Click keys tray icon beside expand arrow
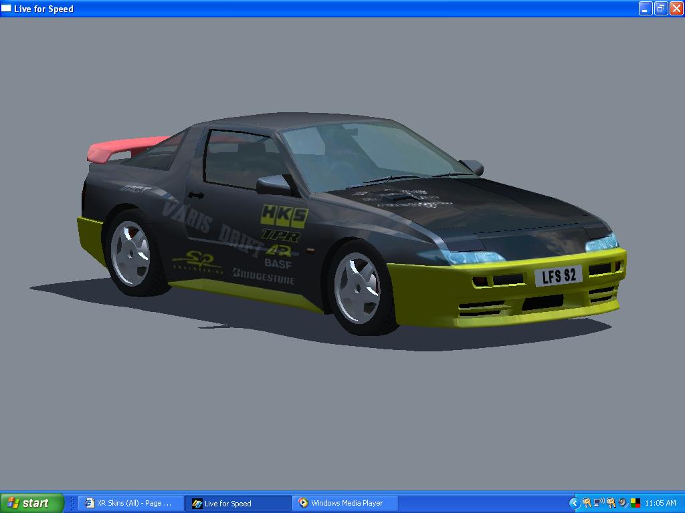Viewport: 685px width, 513px height. 587,503
